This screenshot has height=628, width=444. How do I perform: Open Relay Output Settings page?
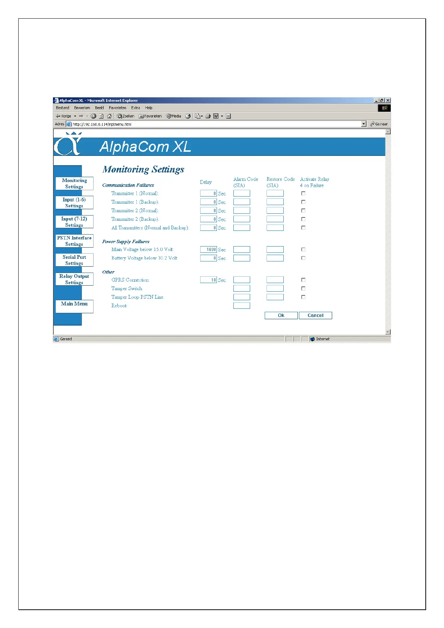tap(74, 279)
